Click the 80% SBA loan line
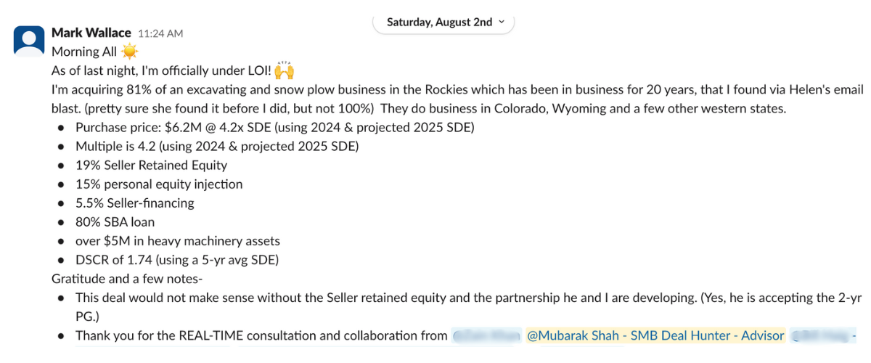 coord(115,222)
